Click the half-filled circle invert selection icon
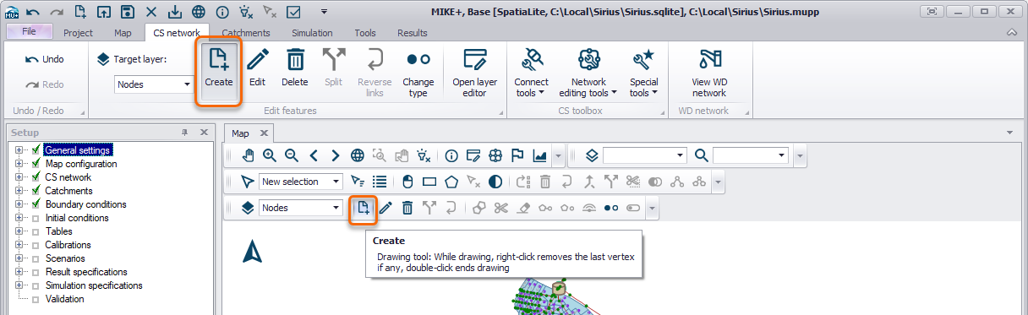The height and width of the screenshot is (315, 1028). point(495,182)
